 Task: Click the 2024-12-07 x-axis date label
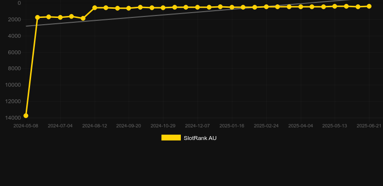[197, 126]
